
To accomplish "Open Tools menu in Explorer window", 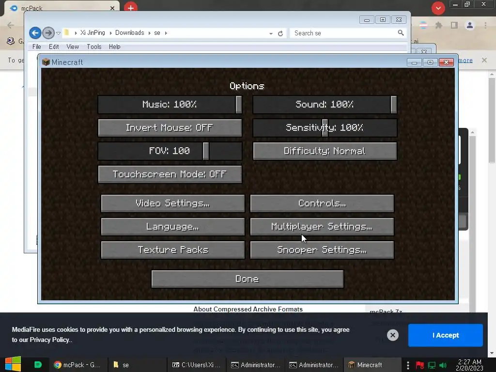I will [x=94, y=47].
